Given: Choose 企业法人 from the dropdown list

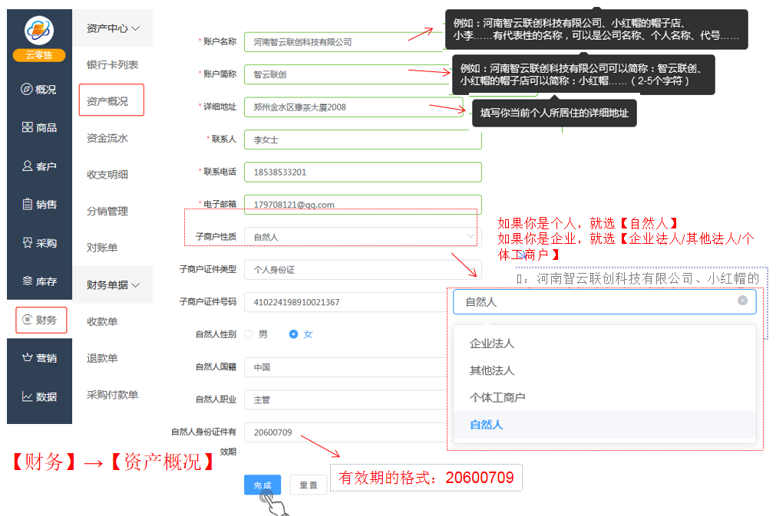Looking at the screenshot, I should point(604,343).
